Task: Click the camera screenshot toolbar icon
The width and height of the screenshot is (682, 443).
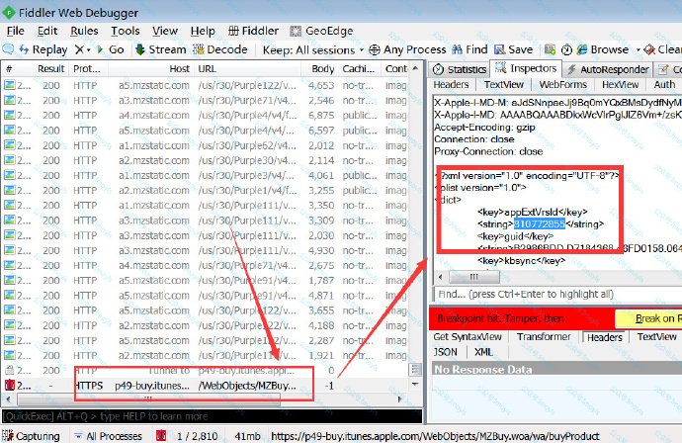Action: point(550,49)
